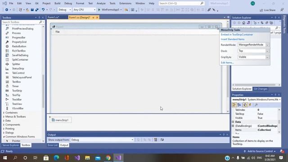Open the Windows Start menu
Screen dimensions: 288x162
tap(5, 158)
